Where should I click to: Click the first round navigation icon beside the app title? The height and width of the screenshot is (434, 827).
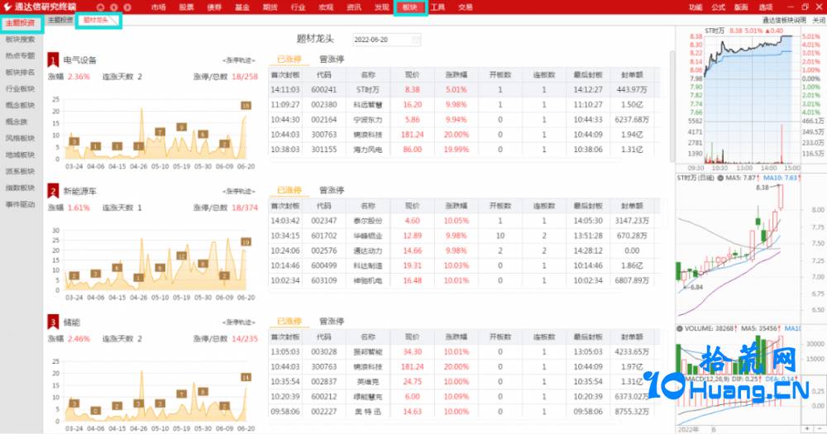point(100,7)
